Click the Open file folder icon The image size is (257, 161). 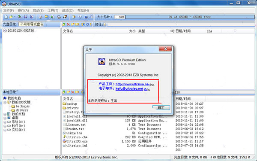coord(11,17)
